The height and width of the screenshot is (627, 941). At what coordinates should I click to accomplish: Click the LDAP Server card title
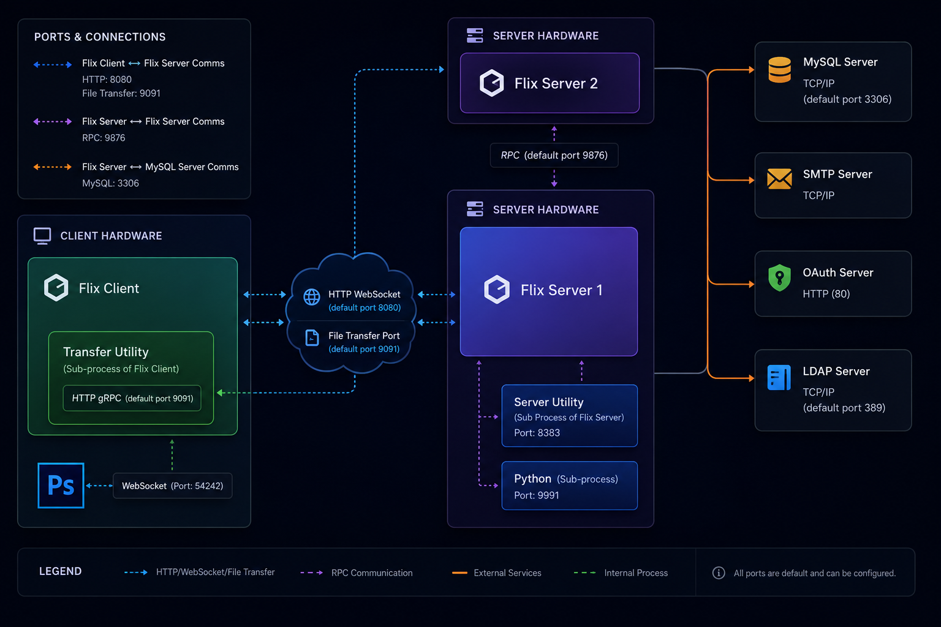pos(836,371)
